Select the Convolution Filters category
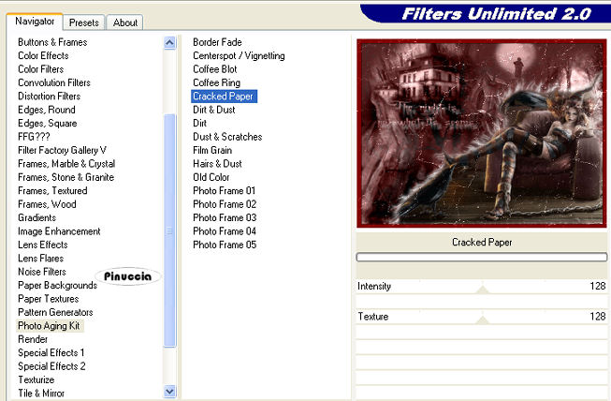The width and height of the screenshot is (611, 401). [x=54, y=82]
